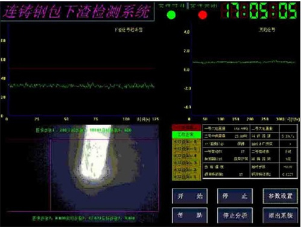Select nozzle status row ending in 3

[186, 163]
